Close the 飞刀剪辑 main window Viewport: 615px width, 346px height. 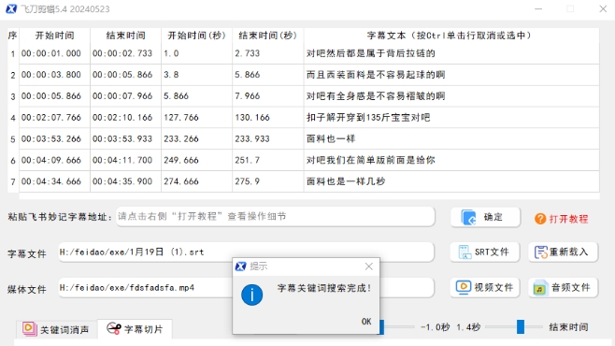point(603,8)
